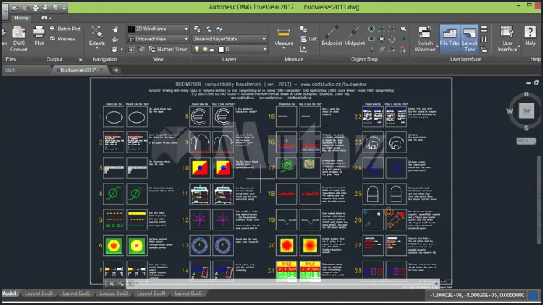Toggle Endpoint object snap
543x305 pixels.
331,36
